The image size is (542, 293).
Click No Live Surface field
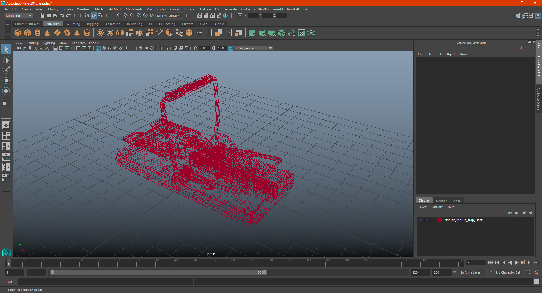(x=170, y=16)
